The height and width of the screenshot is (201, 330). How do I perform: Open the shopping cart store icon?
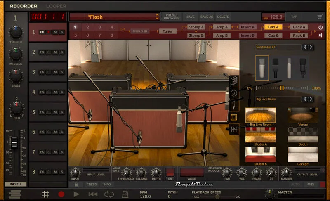pos(320,17)
